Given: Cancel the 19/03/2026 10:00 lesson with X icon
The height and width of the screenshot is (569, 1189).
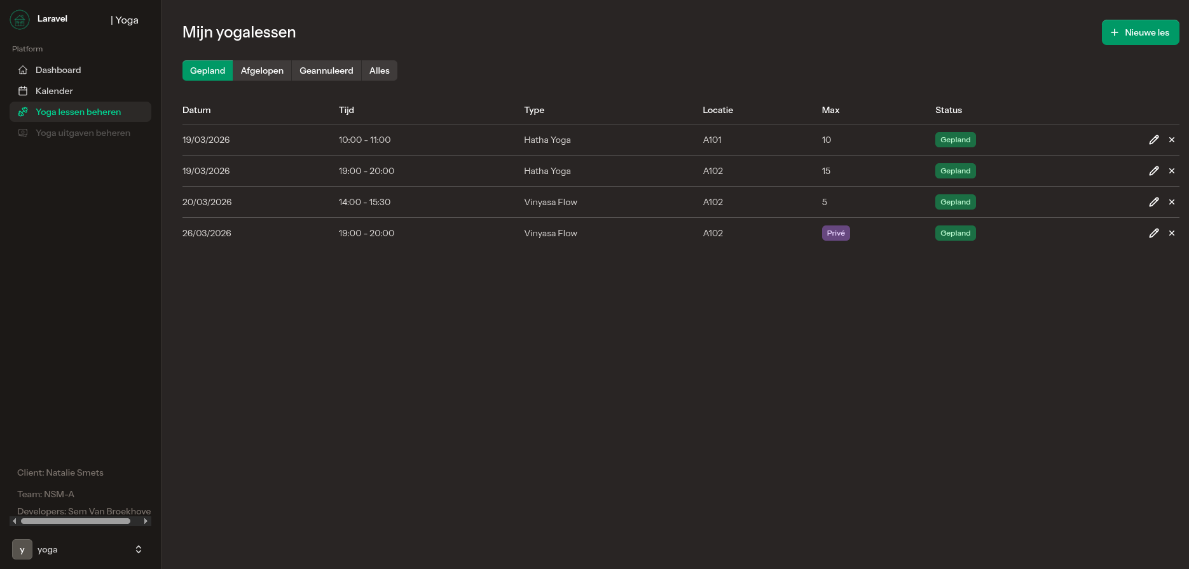Looking at the screenshot, I should 1171,140.
